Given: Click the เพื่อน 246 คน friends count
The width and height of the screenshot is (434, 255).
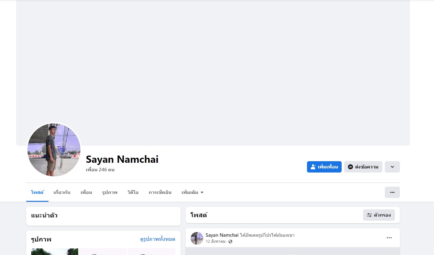Looking at the screenshot, I should point(100,170).
